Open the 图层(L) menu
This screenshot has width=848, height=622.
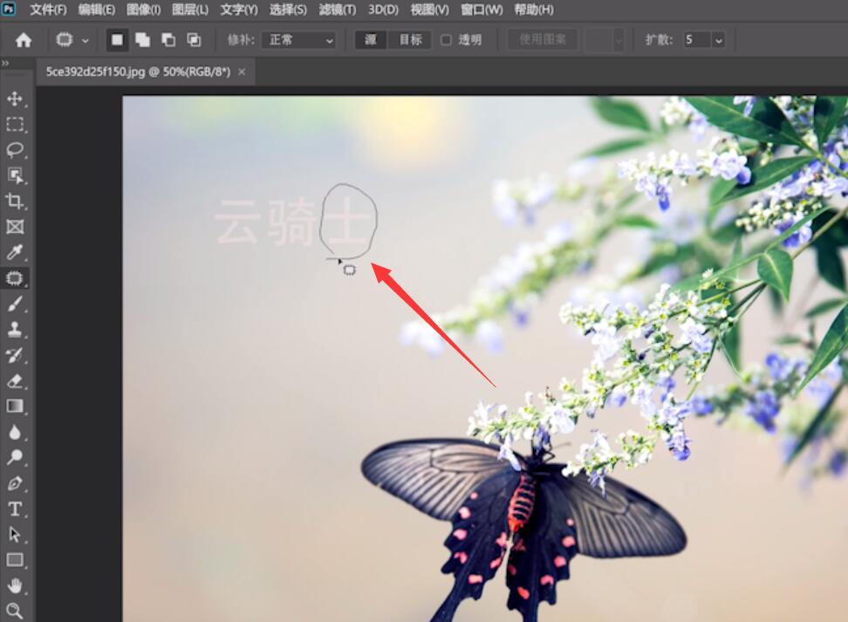click(190, 10)
